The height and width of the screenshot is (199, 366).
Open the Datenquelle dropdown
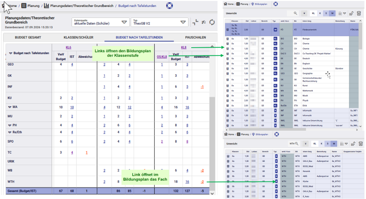point(100,22)
